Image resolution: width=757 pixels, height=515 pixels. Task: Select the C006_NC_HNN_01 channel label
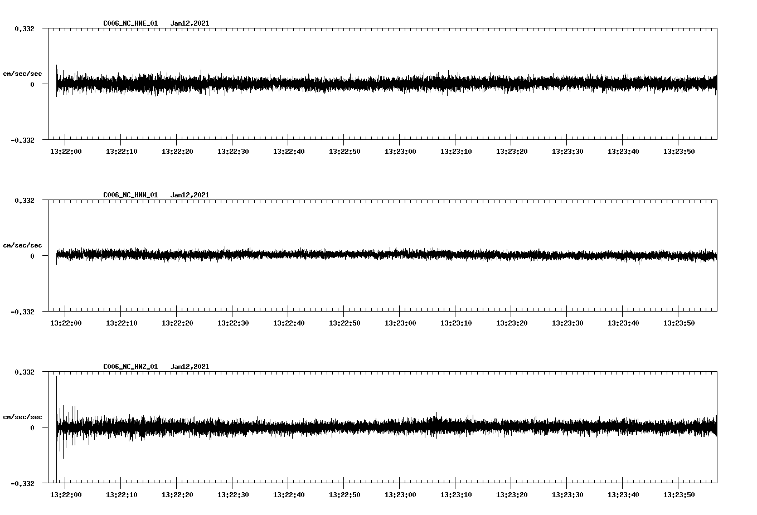pos(129,195)
